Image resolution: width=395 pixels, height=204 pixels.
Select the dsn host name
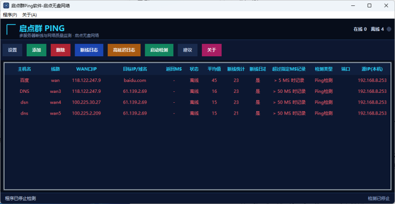(24, 102)
